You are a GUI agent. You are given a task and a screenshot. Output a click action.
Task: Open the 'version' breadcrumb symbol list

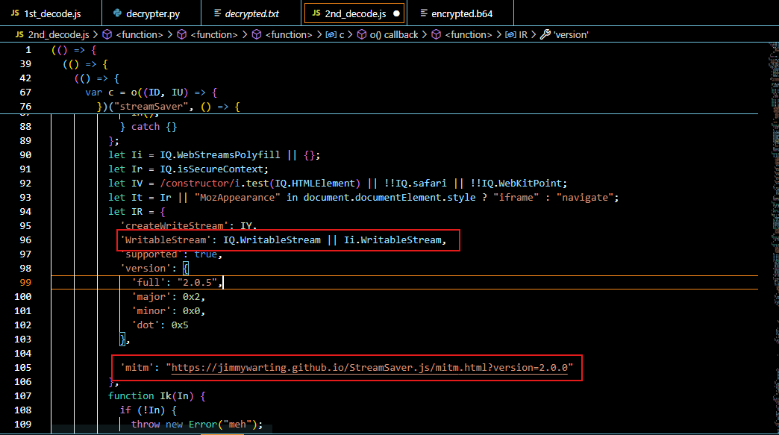[x=570, y=34]
